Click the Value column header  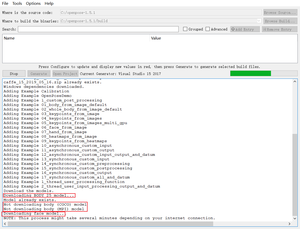point(156,38)
